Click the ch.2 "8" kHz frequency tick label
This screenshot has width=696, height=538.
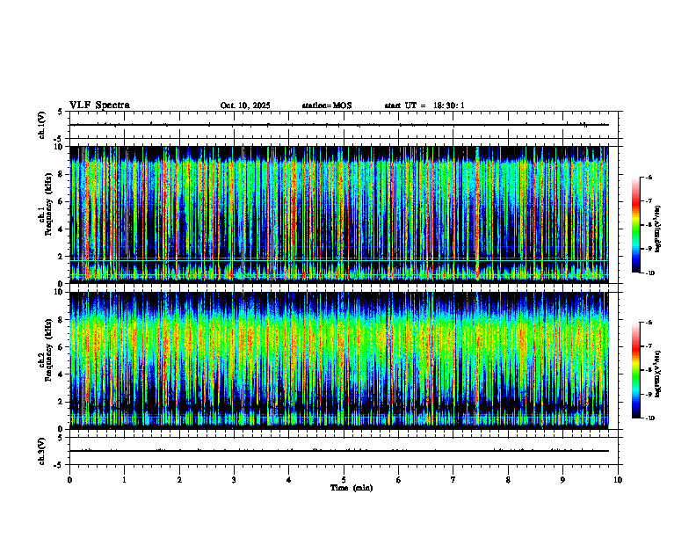(62, 320)
